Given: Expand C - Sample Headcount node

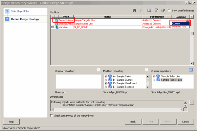Looking at the screenshot, I should tap(106, 83).
